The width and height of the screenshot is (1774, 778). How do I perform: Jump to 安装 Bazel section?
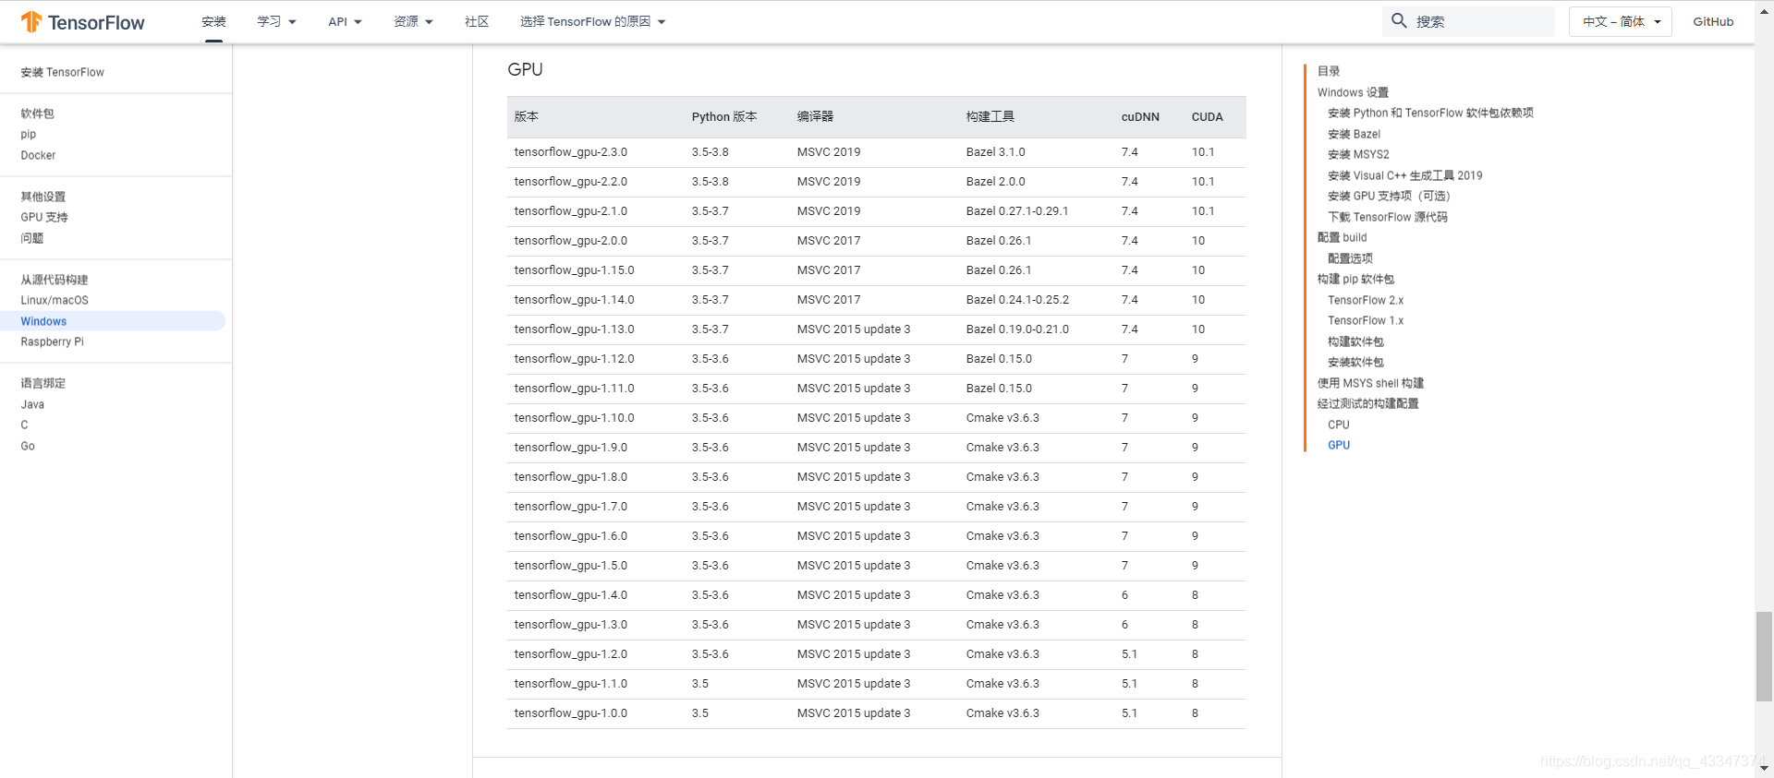click(1354, 134)
